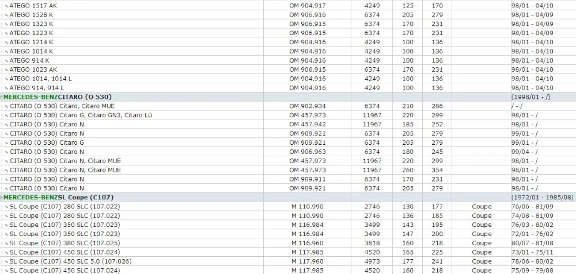This screenshot has height=274, width=576.
Task: Click the icon beside 380 SLC (107.025) row
Action: click(6, 244)
